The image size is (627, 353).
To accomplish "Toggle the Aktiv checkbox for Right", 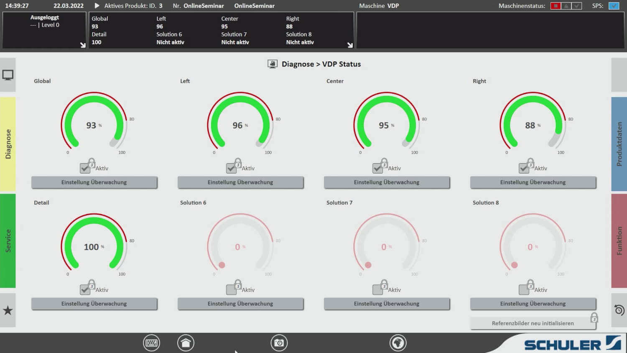I will (524, 168).
